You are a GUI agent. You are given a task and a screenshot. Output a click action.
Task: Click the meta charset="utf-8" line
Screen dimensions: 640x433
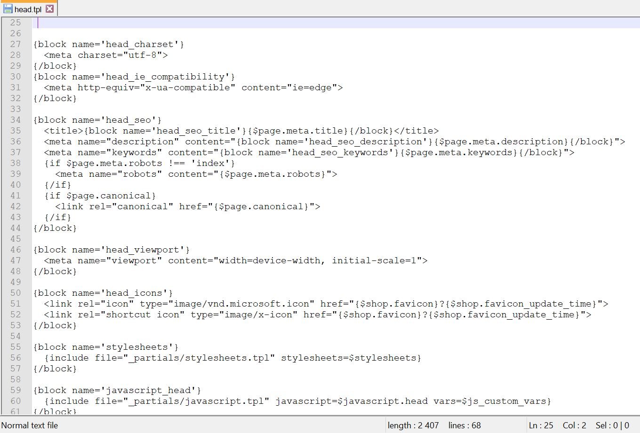coord(106,55)
